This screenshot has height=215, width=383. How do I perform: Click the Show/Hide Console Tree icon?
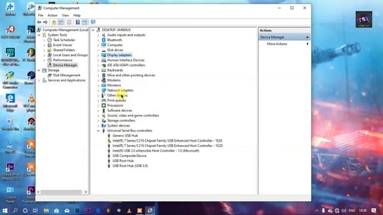(x=61, y=23)
